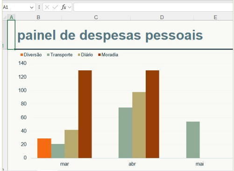
Task: Click the 120 value on vertical axis
Action: coord(22,77)
